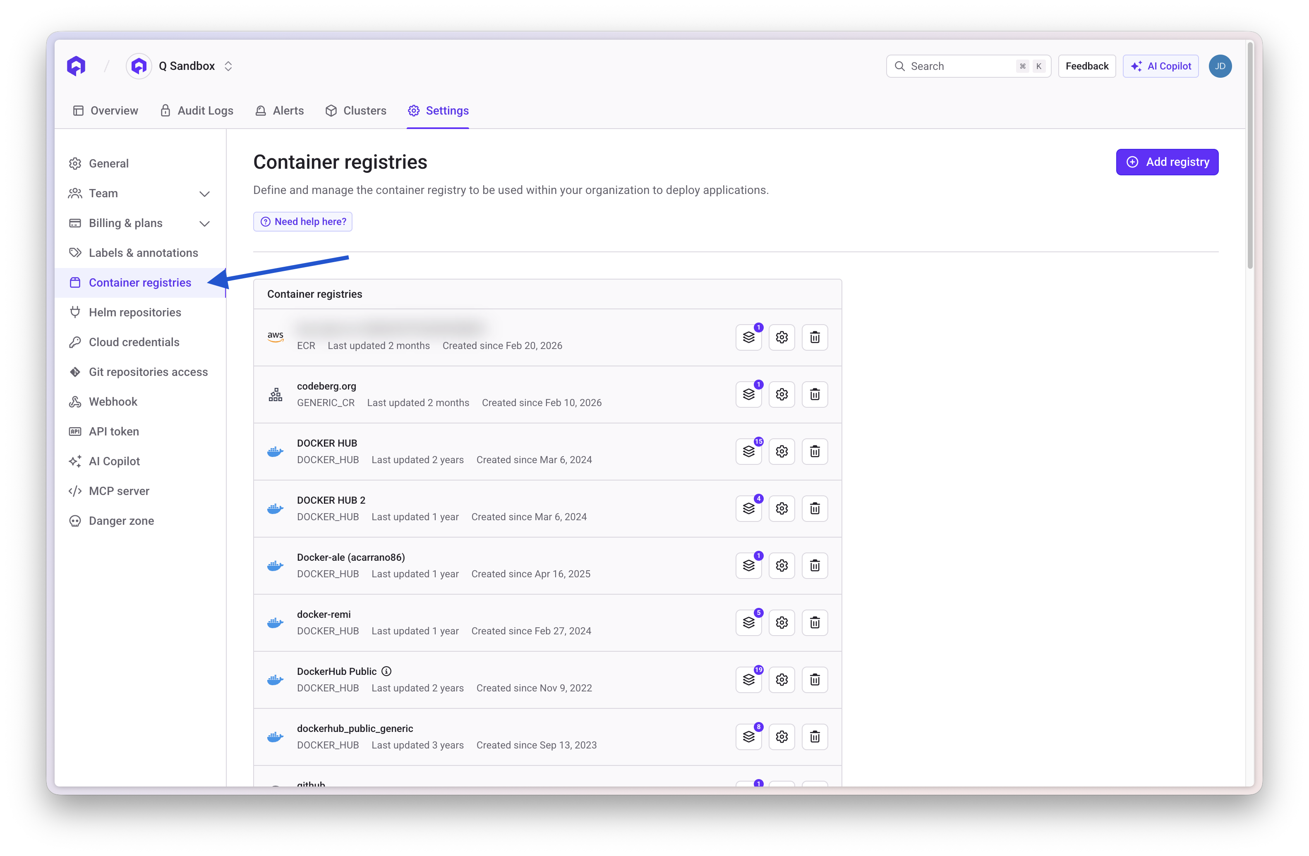Edit docker-remi registry settings
The width and height of the screenshot is (1309, 856).
[x=782, y=622]
